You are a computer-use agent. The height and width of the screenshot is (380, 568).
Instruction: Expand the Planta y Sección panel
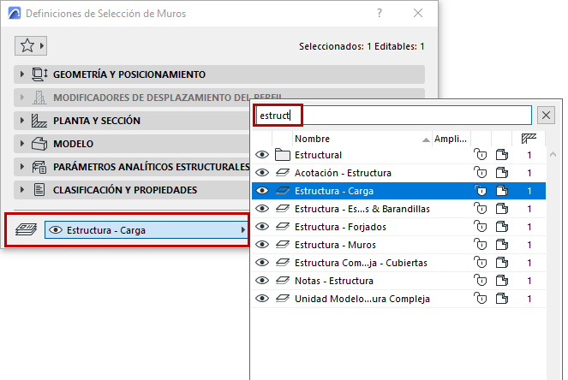coord(23,121)
